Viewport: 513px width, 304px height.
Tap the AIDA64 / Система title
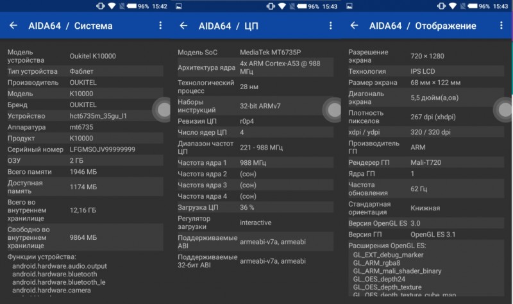coord(71,26)
